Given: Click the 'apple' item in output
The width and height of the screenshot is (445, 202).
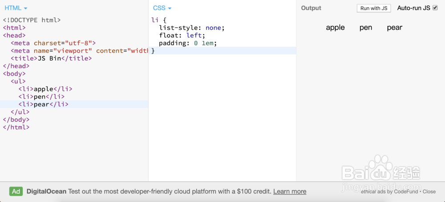Looking at the screenshot, I should click(335, 28).
